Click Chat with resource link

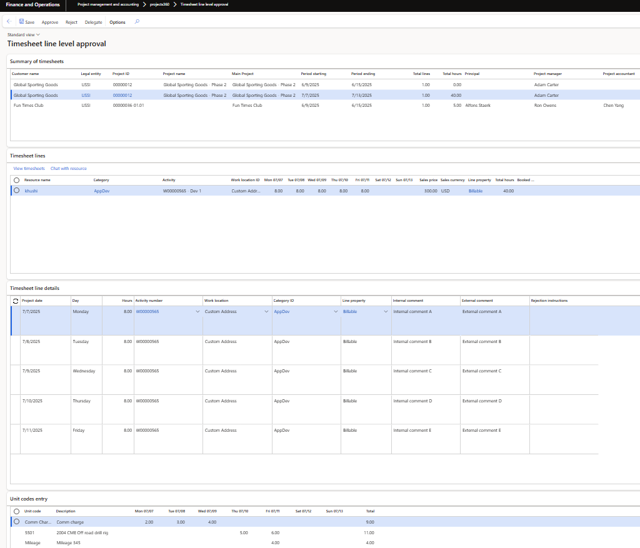[x=69, y=169]
